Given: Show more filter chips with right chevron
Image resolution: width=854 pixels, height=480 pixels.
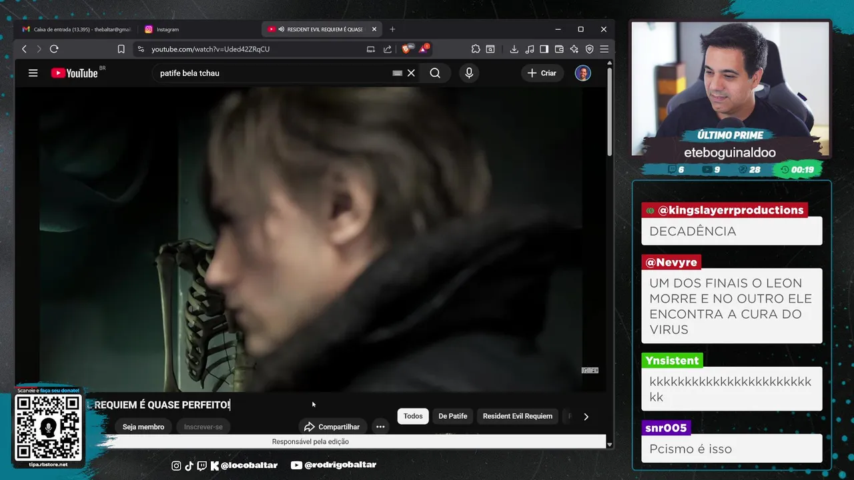Looking at the screenshot, I should click(586, 417).
